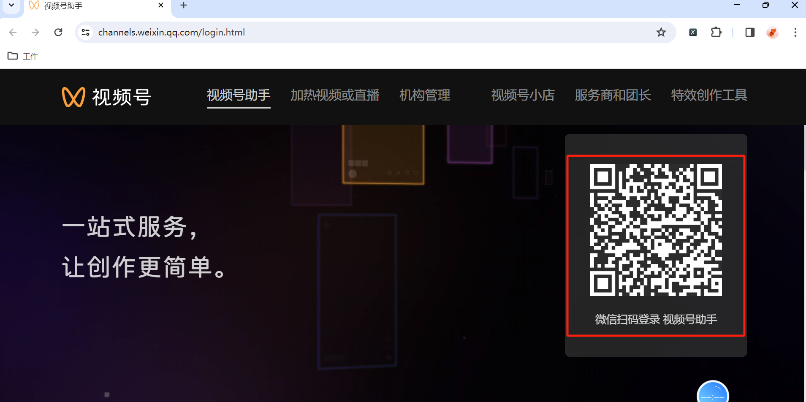Click the 让创作更简单。 headline text
Image resolution: width=806 pixels, height=402 pixels.
click(144, 267)
